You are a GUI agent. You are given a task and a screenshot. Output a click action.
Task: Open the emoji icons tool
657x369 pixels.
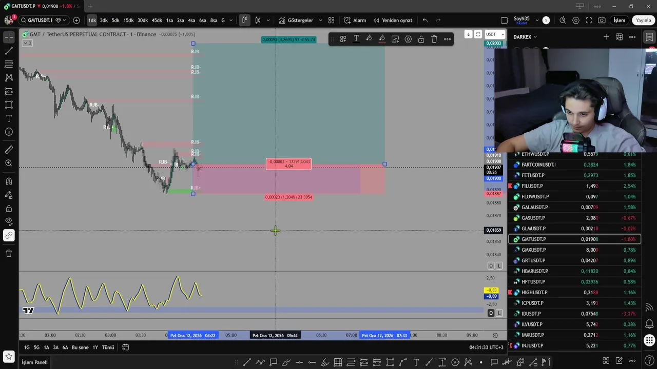[9, 132]
